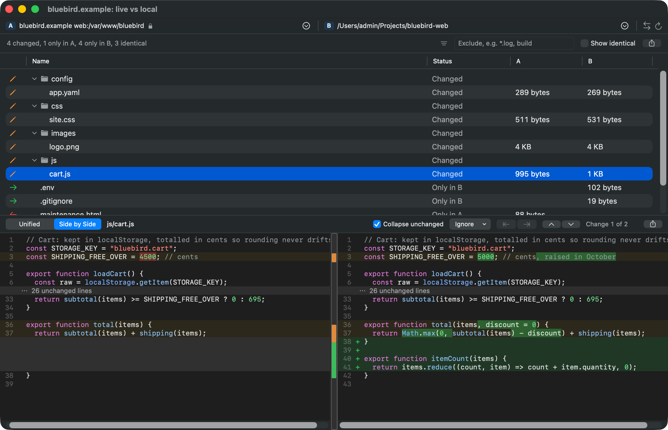Expand the 26 unchanged lines in right pane
Screen dimensions: 668x430
(503, 291)
